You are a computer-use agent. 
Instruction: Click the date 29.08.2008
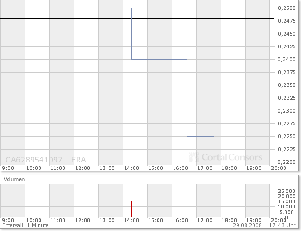click(x=247, y=226)
